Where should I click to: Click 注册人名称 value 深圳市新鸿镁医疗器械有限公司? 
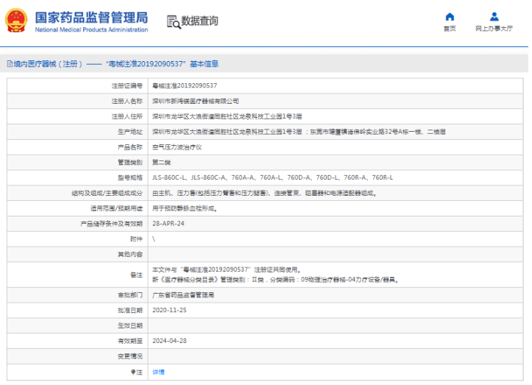pos(195,101)
